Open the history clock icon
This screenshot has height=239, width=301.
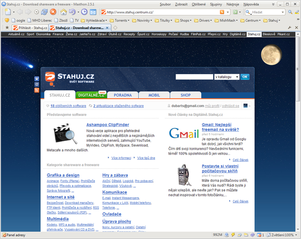coord(84,12)
